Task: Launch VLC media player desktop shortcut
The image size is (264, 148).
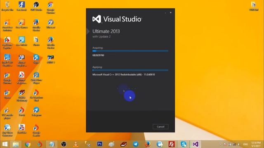Action: [7, 113]
